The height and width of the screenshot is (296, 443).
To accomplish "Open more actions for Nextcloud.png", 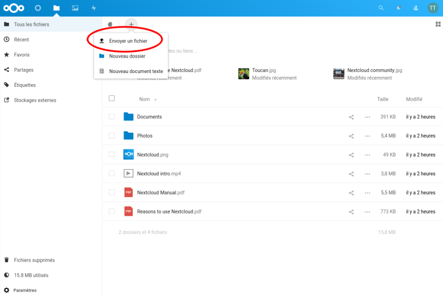I will pos(367,155).
